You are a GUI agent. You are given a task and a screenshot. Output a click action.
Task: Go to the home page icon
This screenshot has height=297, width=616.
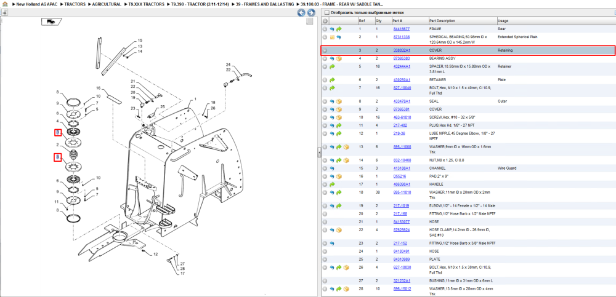click(5, 4)
